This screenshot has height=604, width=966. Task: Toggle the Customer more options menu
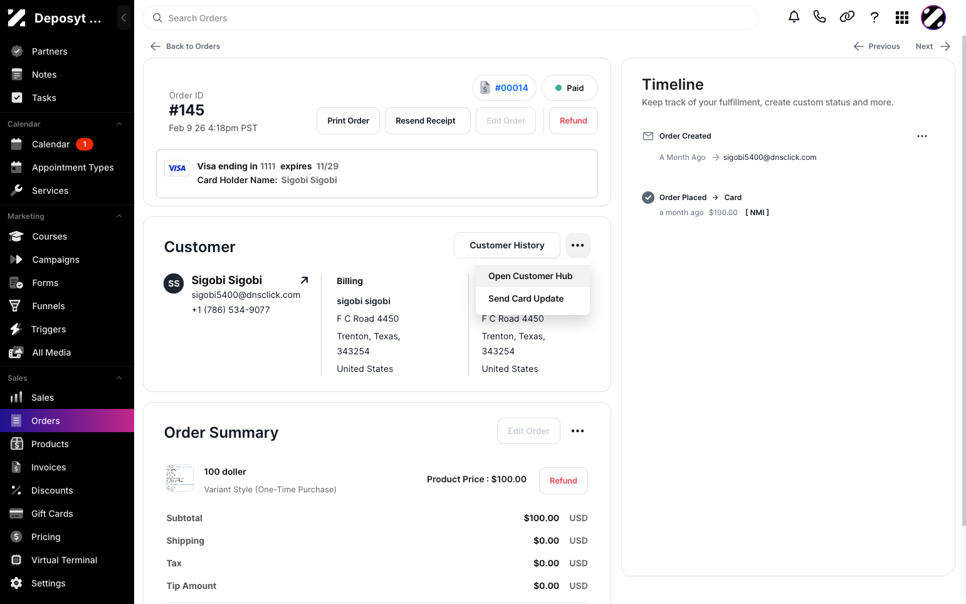click(578, 245)
